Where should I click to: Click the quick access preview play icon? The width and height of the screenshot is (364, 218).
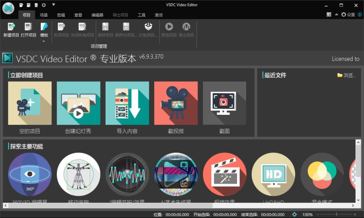click(x=44, y=5)
